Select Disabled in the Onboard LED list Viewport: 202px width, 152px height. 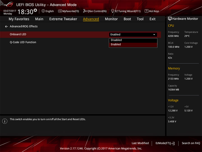pos(133,40)
